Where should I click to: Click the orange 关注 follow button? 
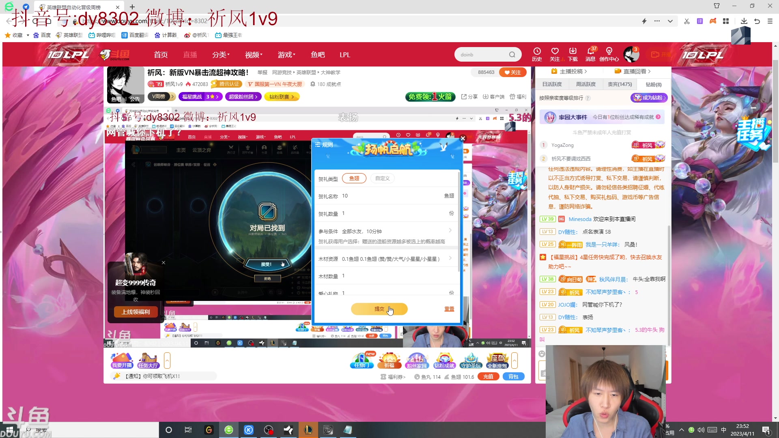pyautogui.click(x=513, y=72)
